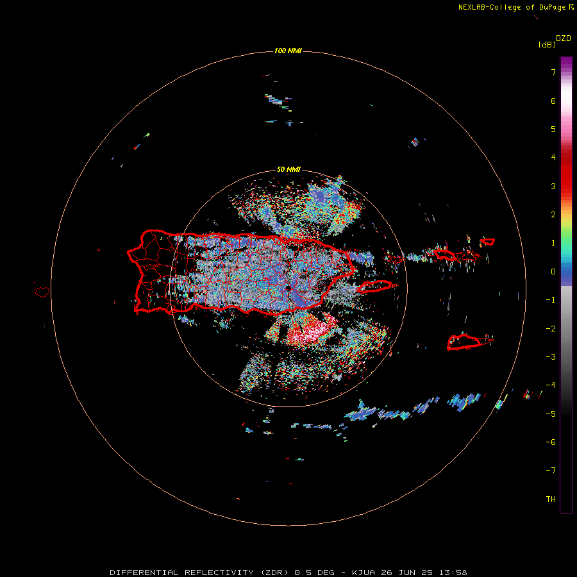577x577 pixels.
Task: Click the KJUA radar site black dot
Action: (288, 288)
